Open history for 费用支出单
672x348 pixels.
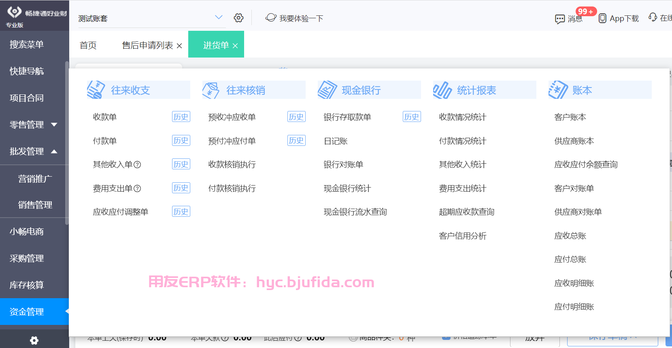[181, 188]
